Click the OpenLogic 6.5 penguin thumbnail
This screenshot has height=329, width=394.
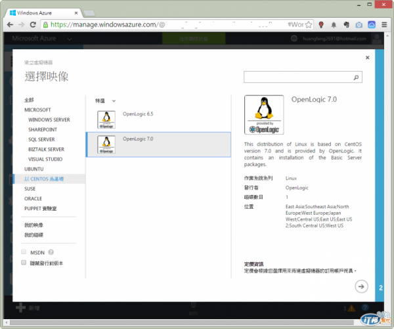106,120
